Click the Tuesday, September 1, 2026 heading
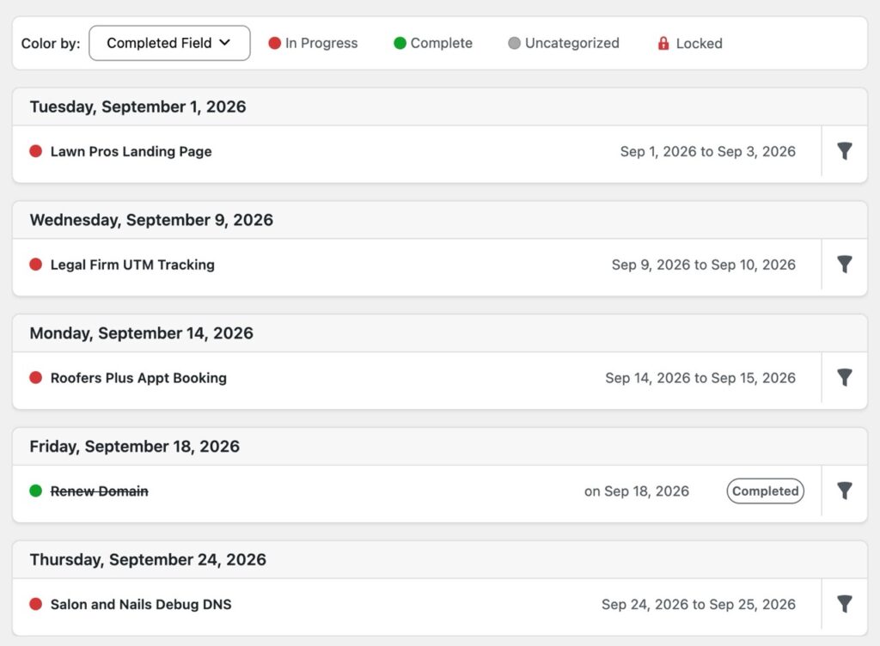This screenshot has height=646, width=880. [x=138, y=107]
